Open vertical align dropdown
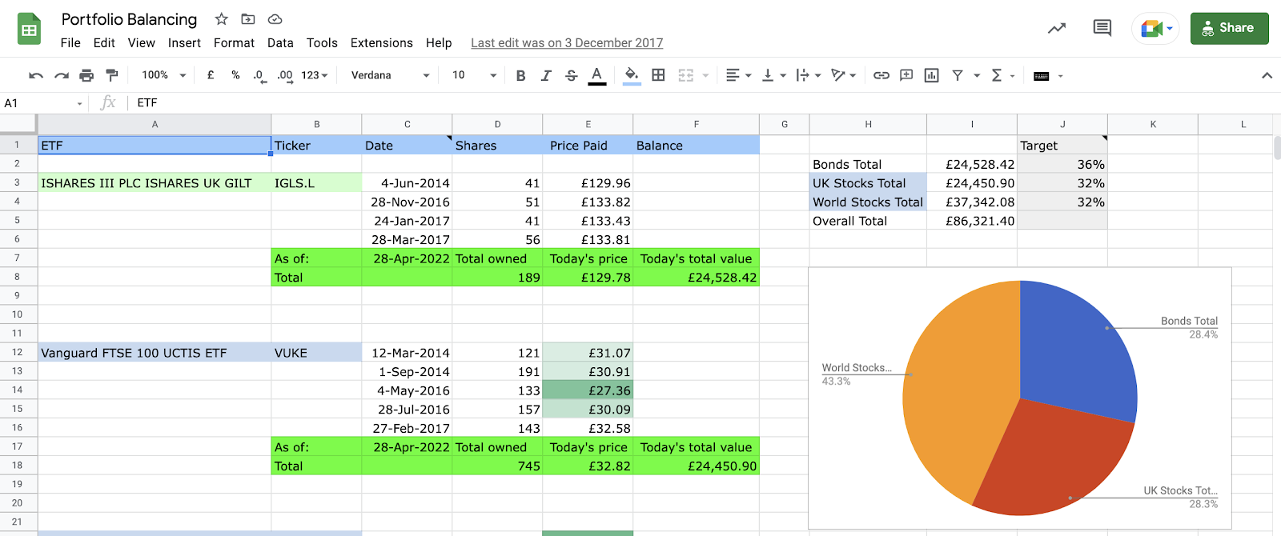Viewport: 1281px width, 536px height. click(x=773, y=75)
